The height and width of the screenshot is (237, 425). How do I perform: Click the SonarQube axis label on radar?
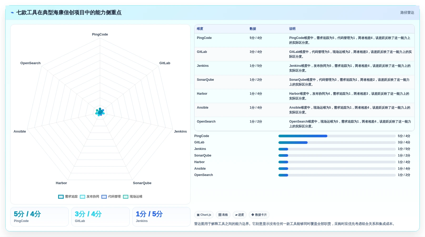(x=142, y=183)
